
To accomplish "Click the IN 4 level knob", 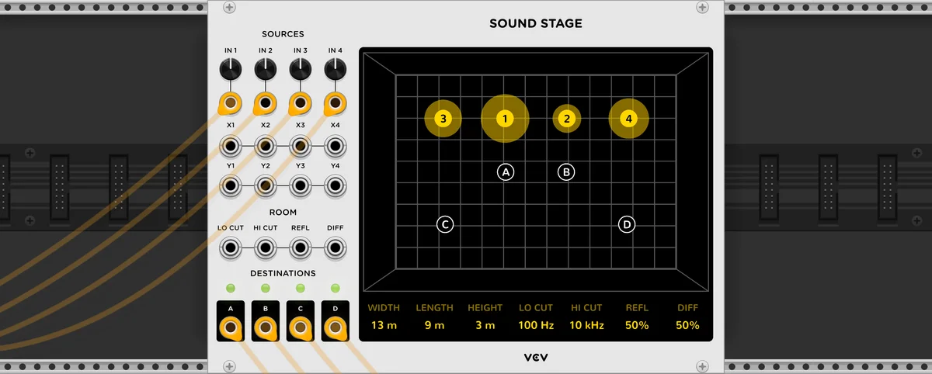I will coord(336,70).
